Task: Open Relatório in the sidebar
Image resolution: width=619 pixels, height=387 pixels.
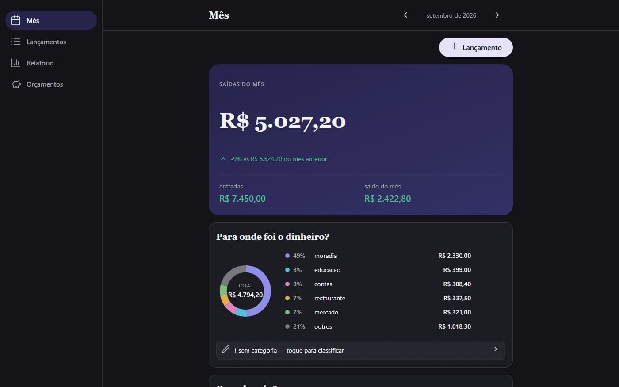Action: pos(51,63)
